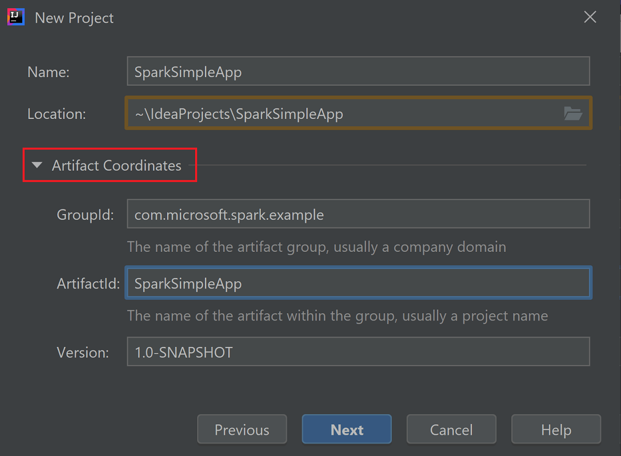Screen dimensions: 621x456
Task: Click the GroupId description text about company domain
Action: coord(316,247)
